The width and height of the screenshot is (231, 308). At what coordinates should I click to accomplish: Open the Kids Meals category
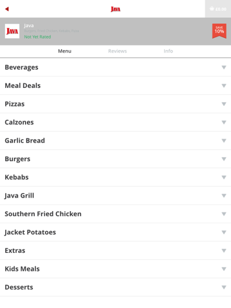116,269
